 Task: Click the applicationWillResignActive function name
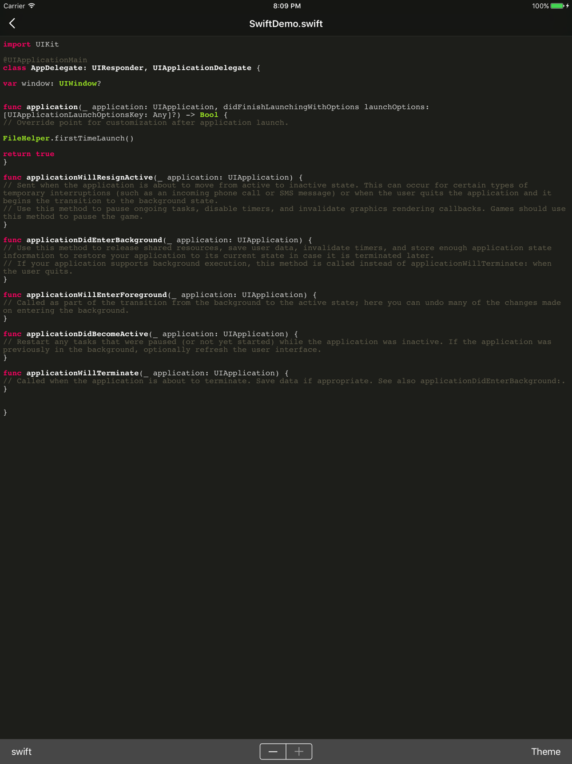click(x=90, y=177)
